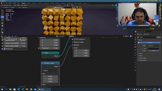Screen dimensions: 162x91
Task: Activate the Scale tool in viewport toolbar
Action: pos(2,23)
